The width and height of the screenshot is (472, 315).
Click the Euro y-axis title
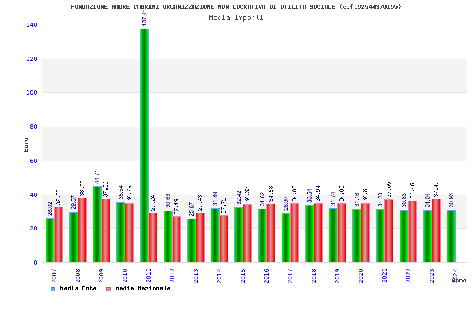pyautogui.click(x=26, y=145)
